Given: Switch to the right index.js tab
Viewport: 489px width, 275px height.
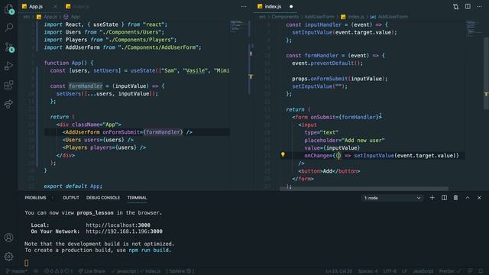Looking at the screenshot, I should [273, 7].
